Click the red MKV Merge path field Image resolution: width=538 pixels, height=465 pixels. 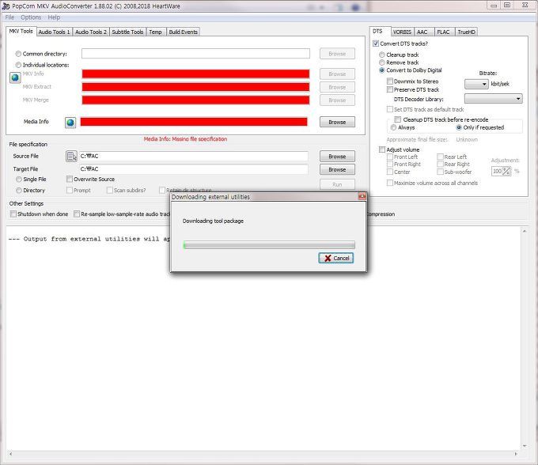[x=195, y=100]
